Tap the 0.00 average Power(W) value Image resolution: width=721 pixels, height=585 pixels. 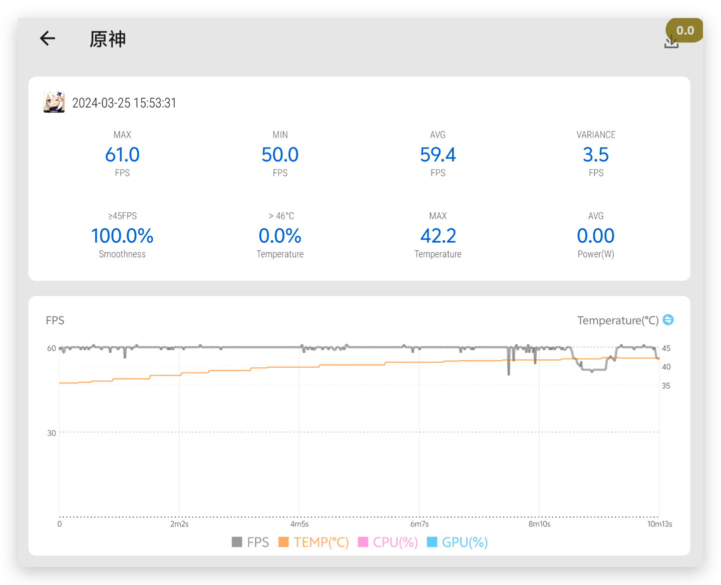595,236
